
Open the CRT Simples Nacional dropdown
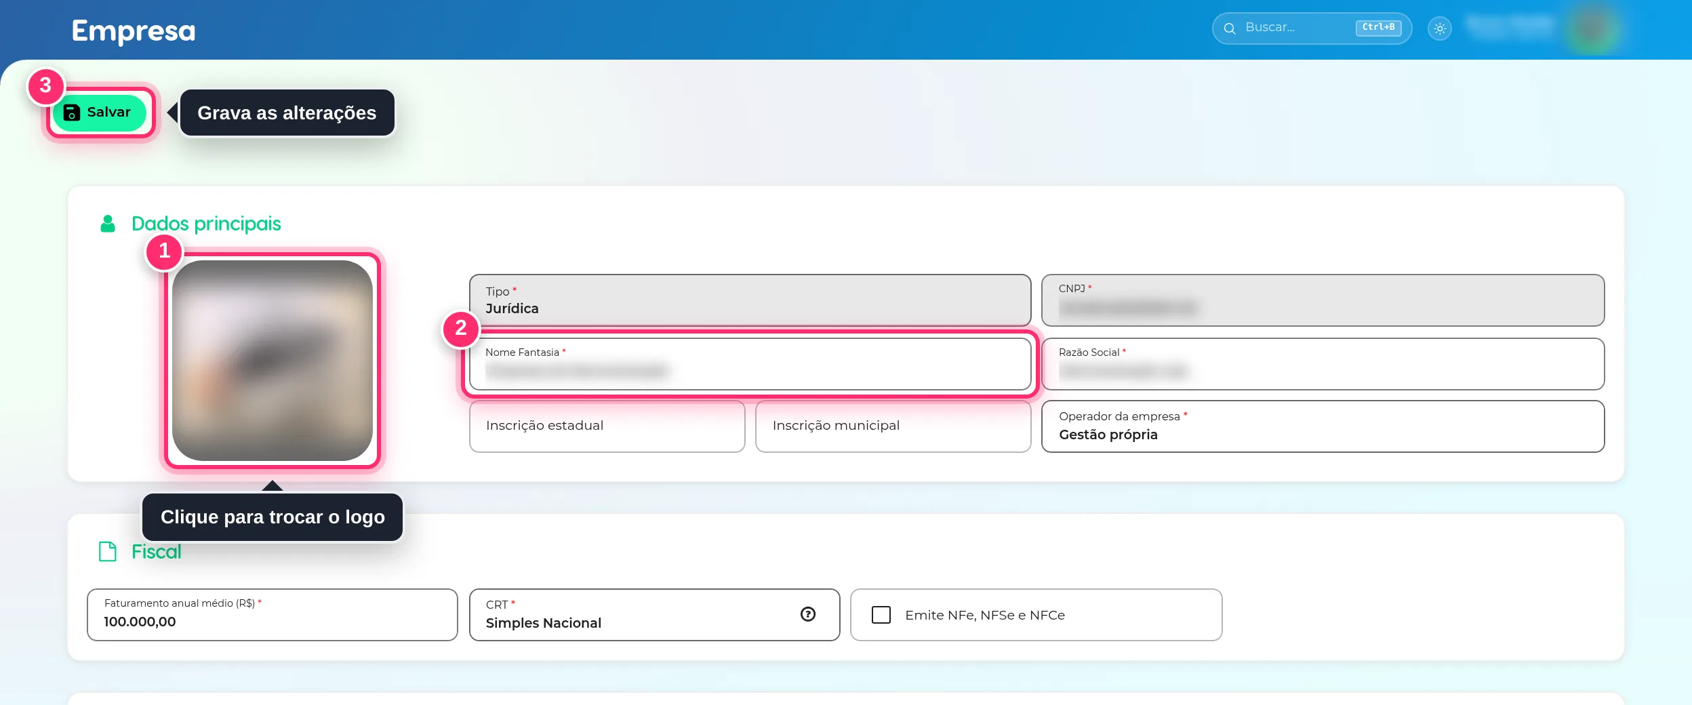click(654, 615)
